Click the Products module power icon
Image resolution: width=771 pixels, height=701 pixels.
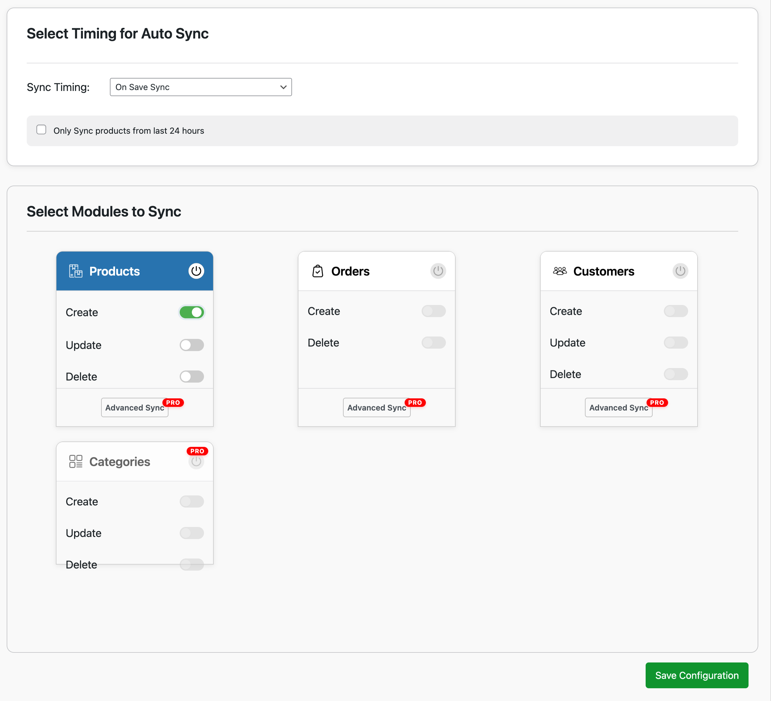(196, 271)
